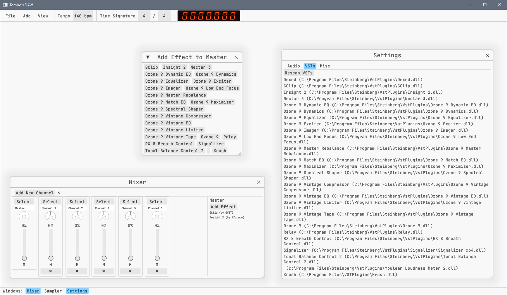Click Insight 2 (by iZotope) in Master effects
507x295 pixels.
tap(227, 217)
